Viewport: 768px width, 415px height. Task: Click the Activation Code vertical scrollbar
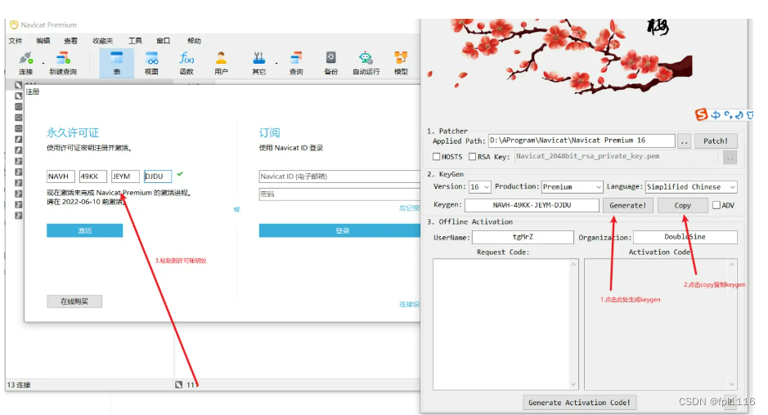(x=732, y=324)
